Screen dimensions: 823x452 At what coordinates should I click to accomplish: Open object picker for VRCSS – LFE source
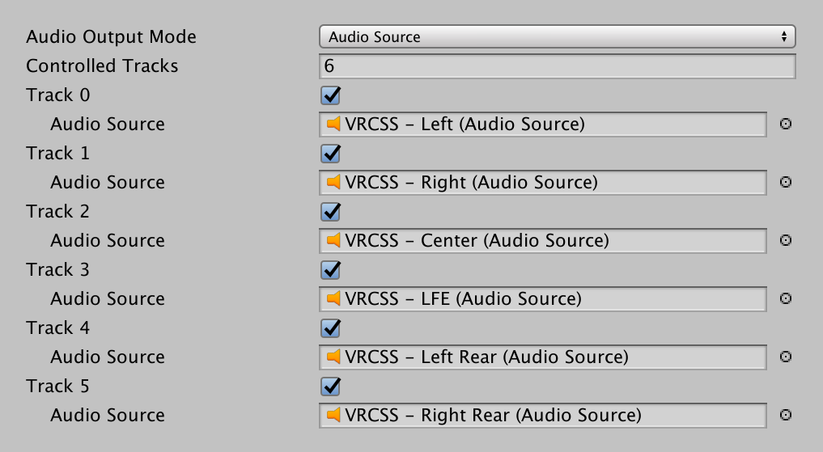[785, 299]
